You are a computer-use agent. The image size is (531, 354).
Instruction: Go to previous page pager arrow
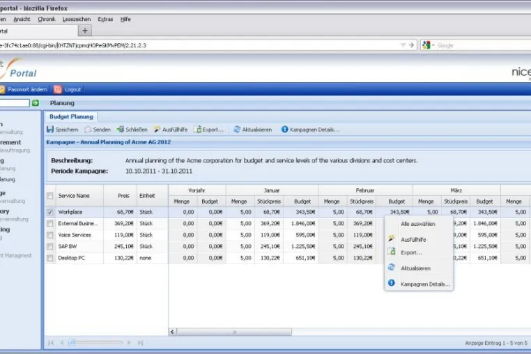click(x=61, y=343)
